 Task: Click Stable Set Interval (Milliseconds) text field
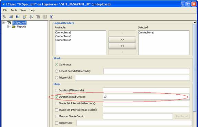(x=146, y=103)
